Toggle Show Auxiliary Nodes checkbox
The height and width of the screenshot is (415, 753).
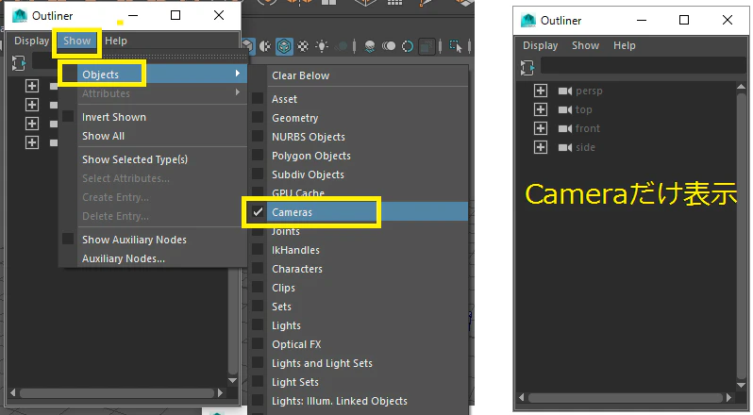tap(68, 239)
